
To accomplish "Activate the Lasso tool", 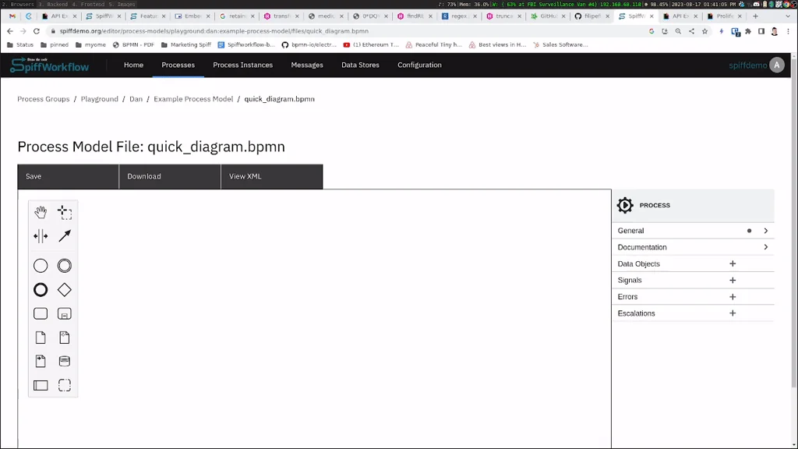I will click(65, 210).
